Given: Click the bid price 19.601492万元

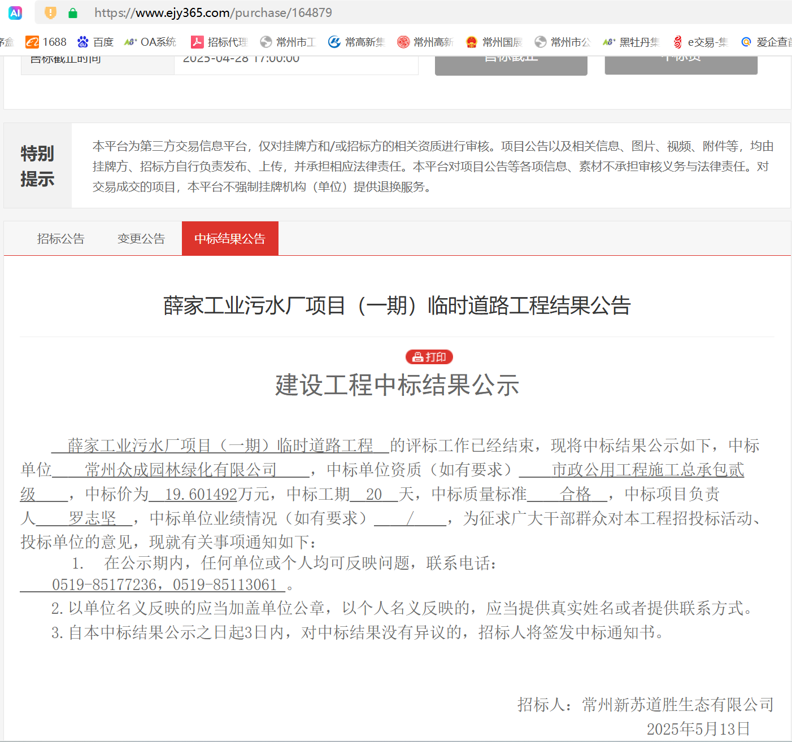Looking at the screenshot, I should [217, 494].
